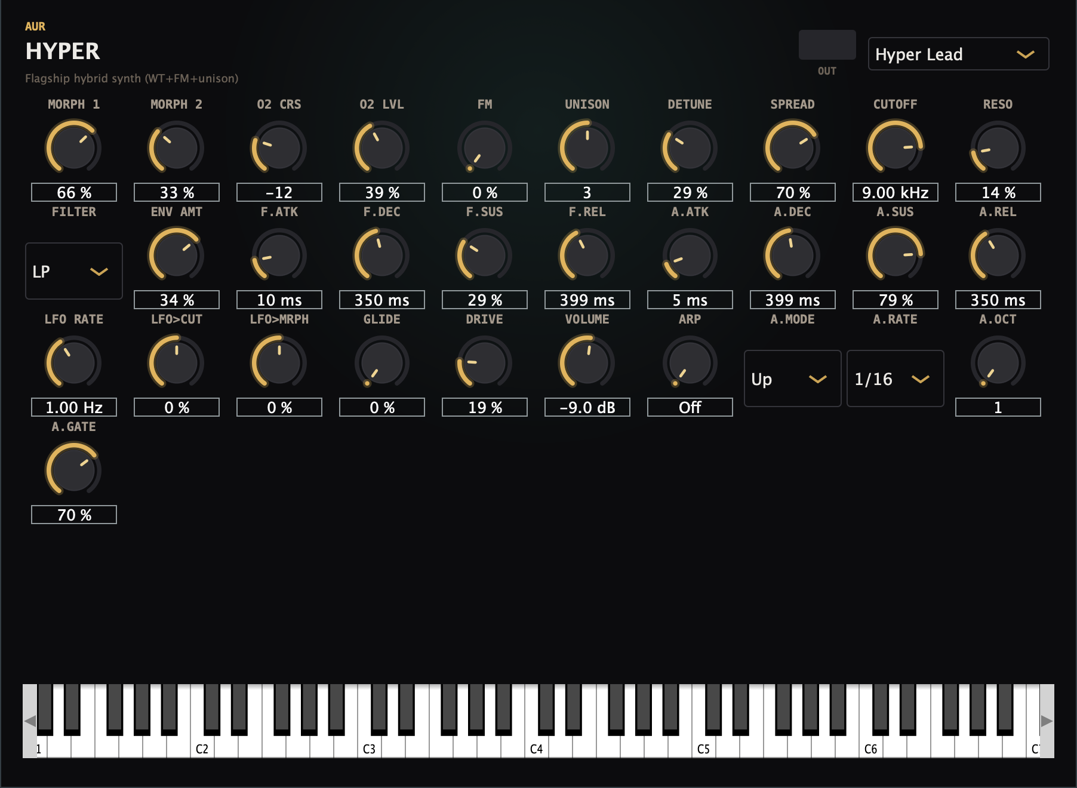This screenshot has height=788, width=1077.
Task: Click the O2 LVL knob
Action: tap(381, 147)
